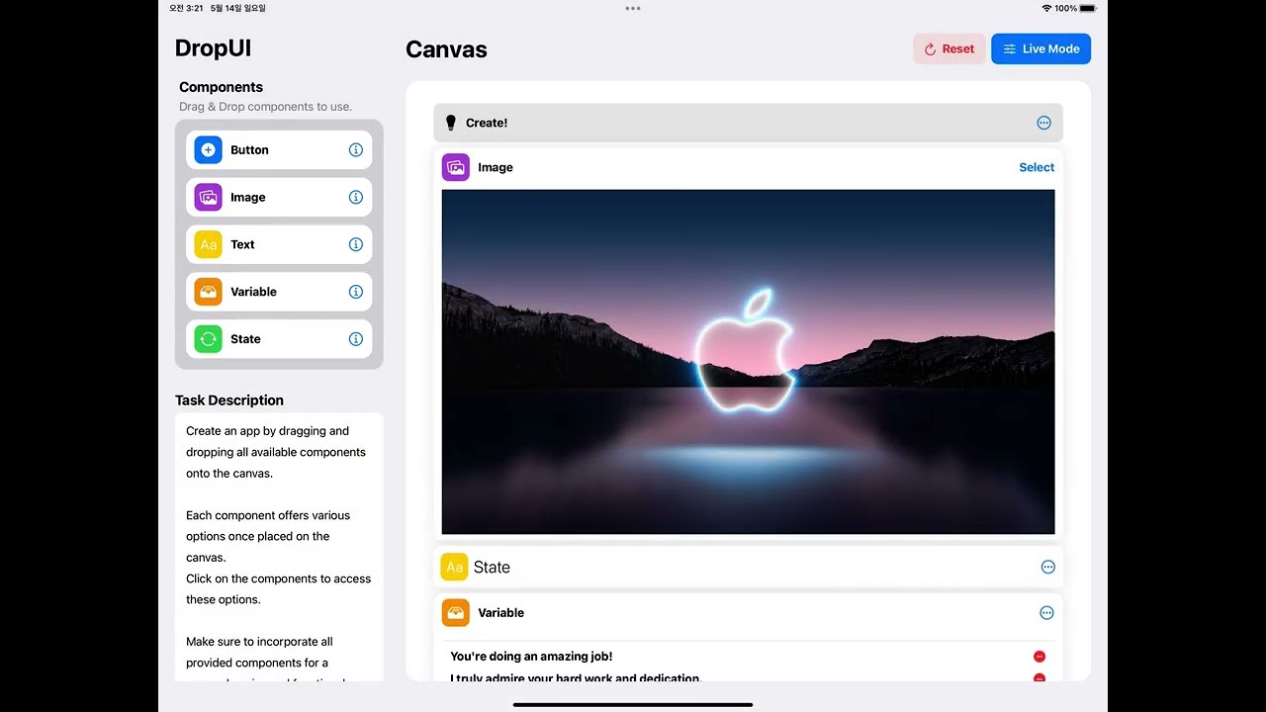This screenshot has width=1266, height=712.
Task: Click the blue plus Button component icon
Action: [x=208, y=150]
